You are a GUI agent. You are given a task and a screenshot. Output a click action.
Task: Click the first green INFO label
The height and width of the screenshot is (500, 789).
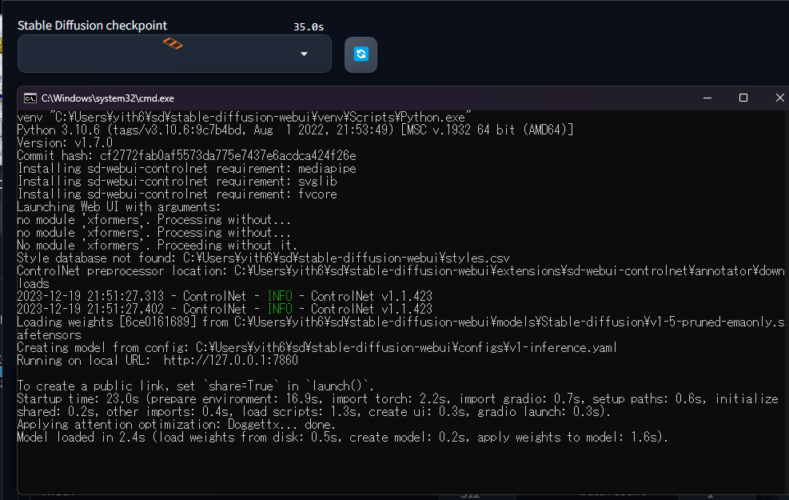[280, 296]
